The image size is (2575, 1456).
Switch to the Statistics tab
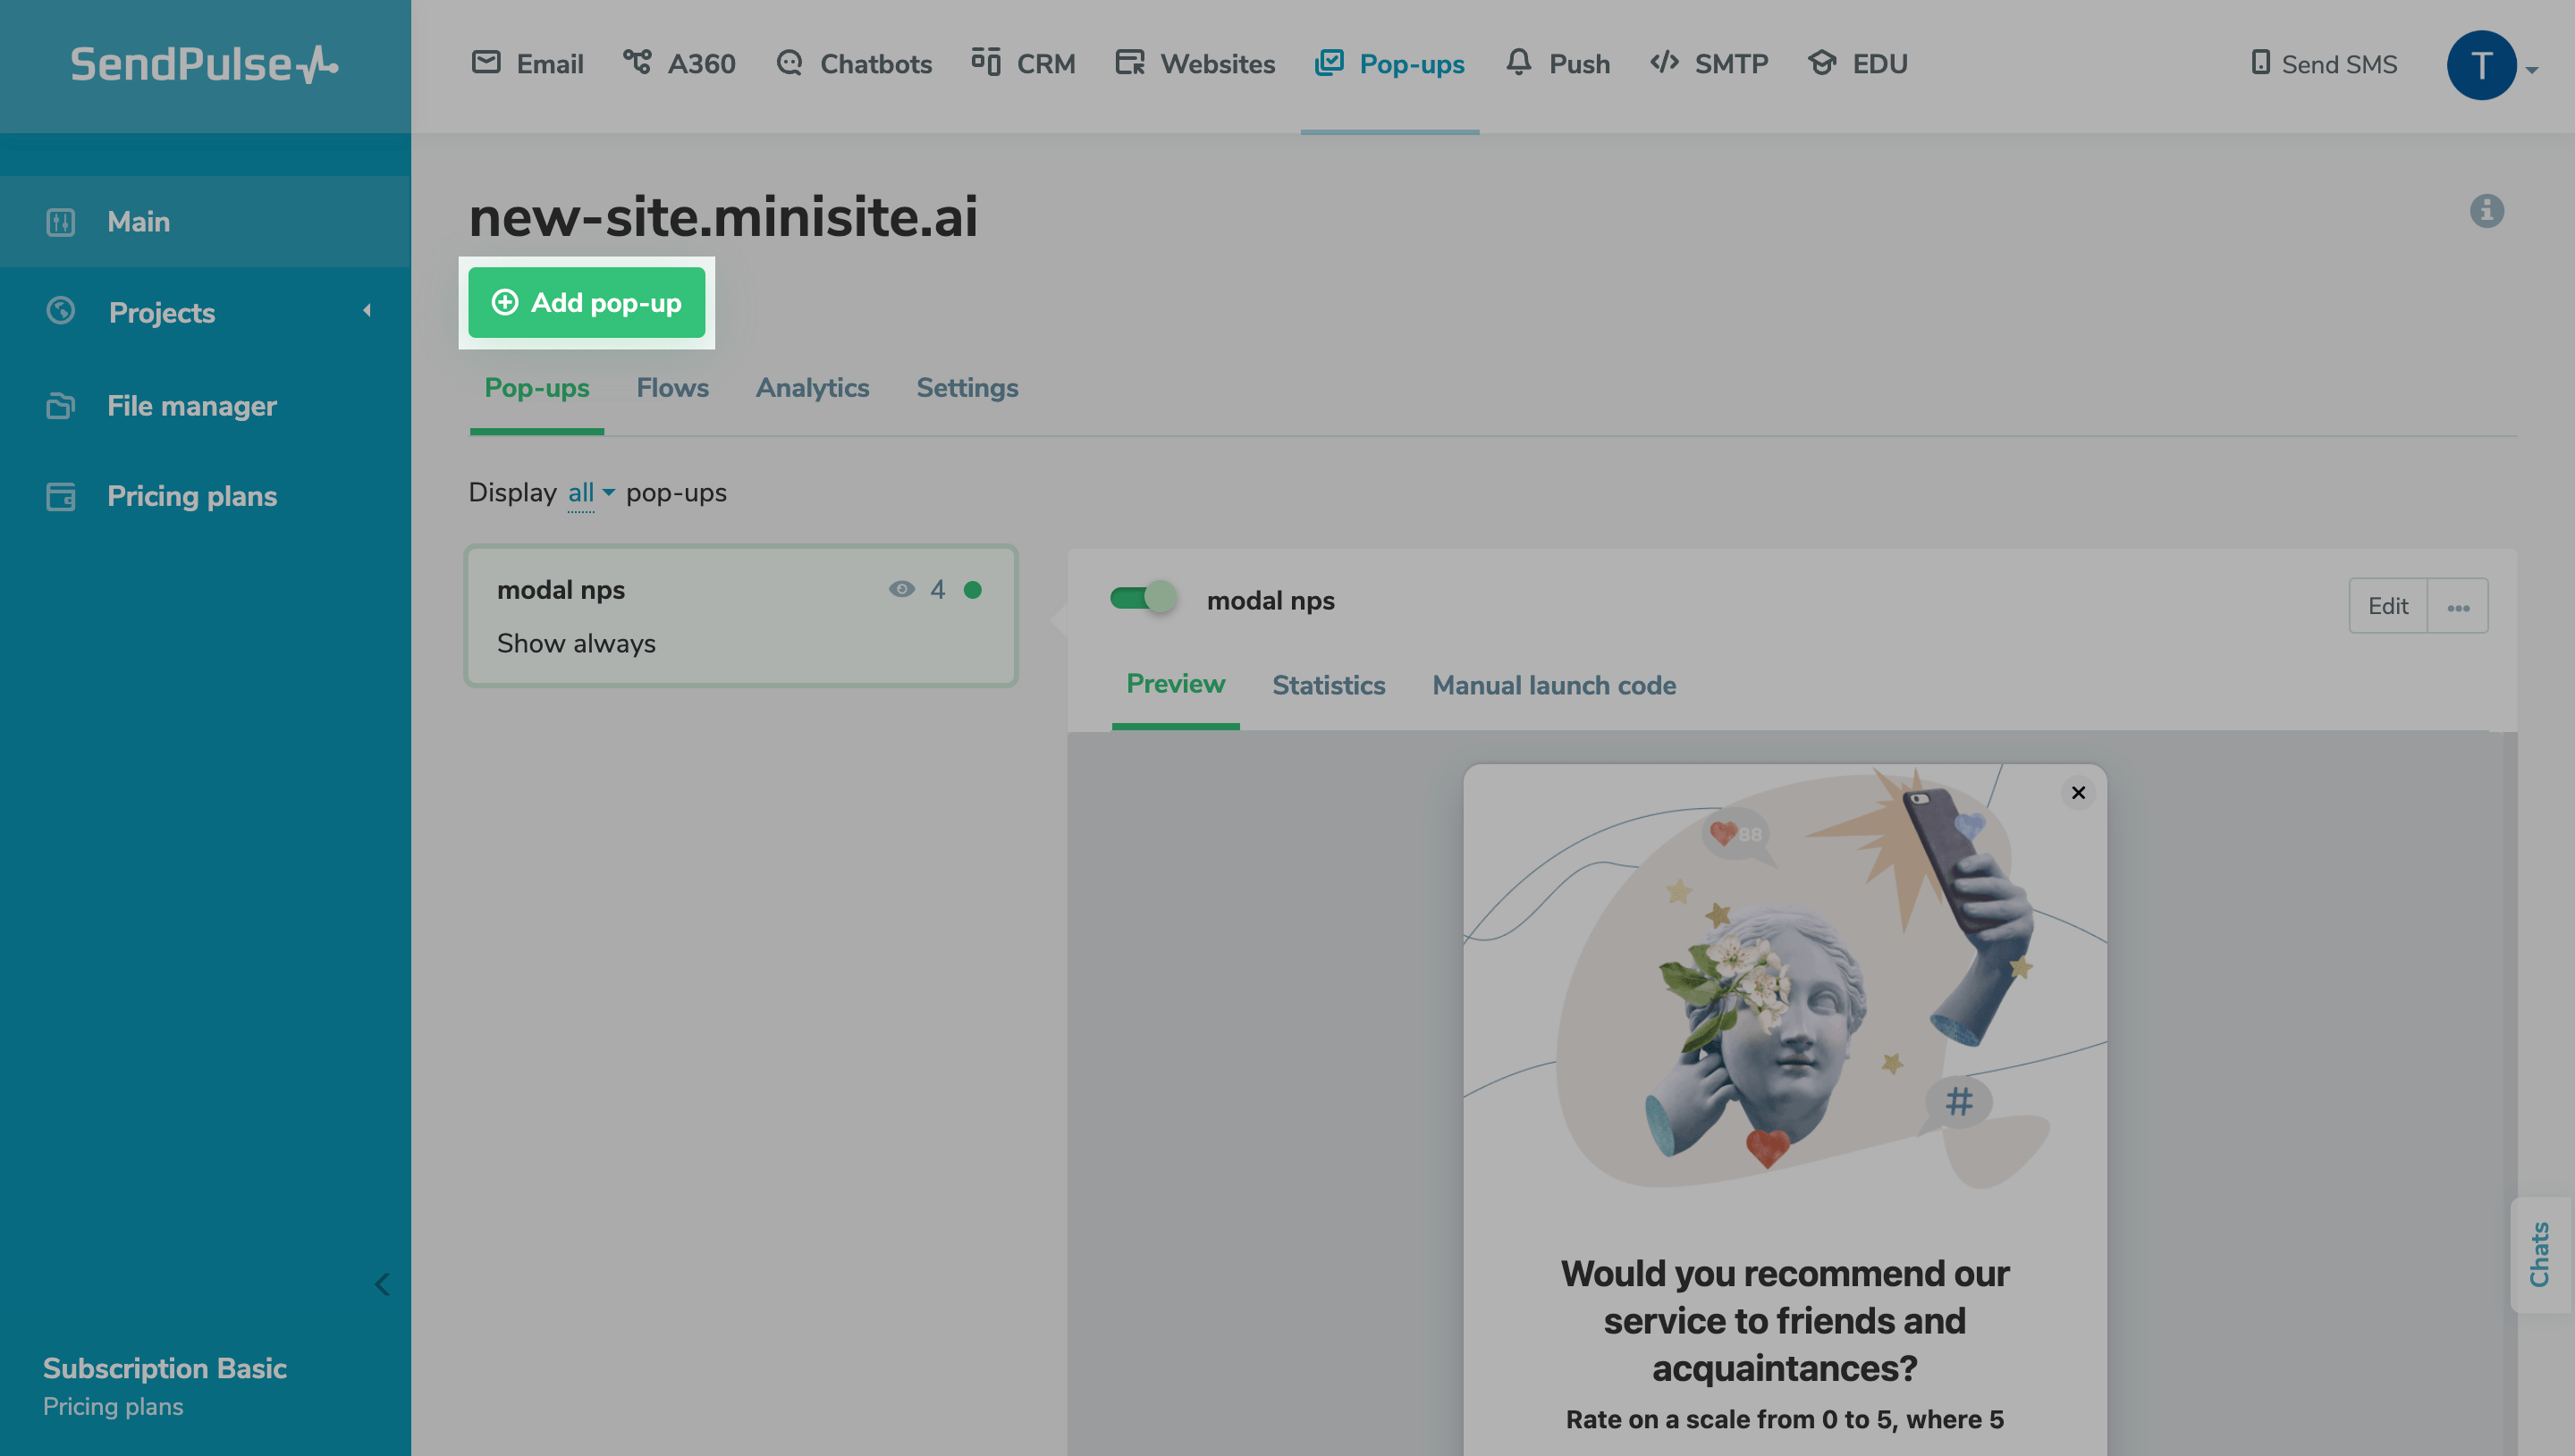tap(1329, 685)
